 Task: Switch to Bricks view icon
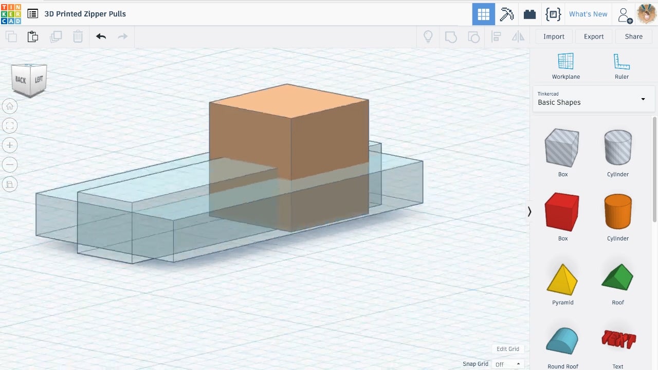530,14
